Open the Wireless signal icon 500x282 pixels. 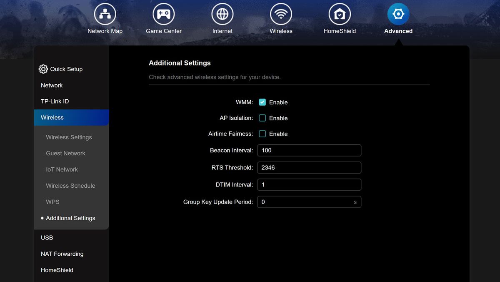pos(281,13)
